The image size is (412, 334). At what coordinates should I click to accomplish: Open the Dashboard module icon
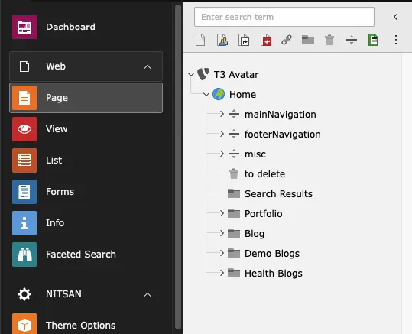pyautogui.click(x=24, y=27)
